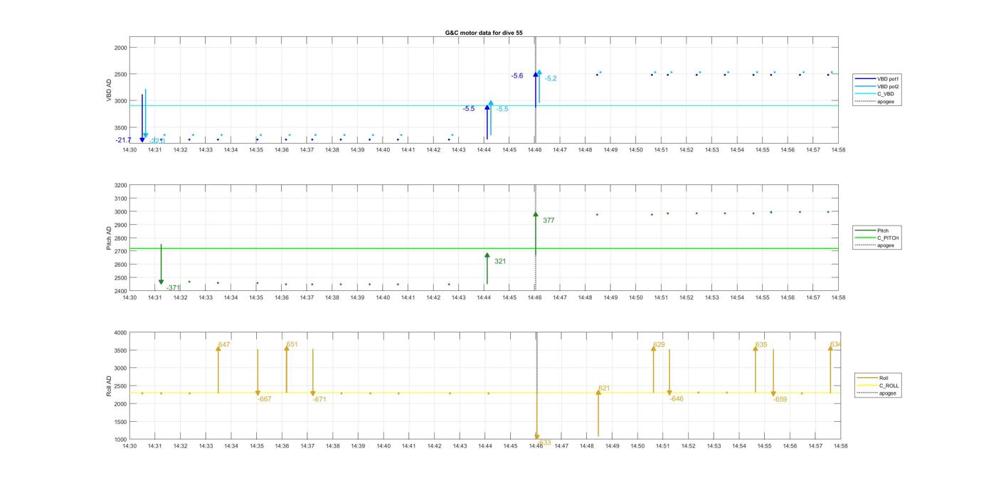The height and width of the screenshot is (493, 996).
Task: Click the "629" roll data label
Action: point(659,345)
